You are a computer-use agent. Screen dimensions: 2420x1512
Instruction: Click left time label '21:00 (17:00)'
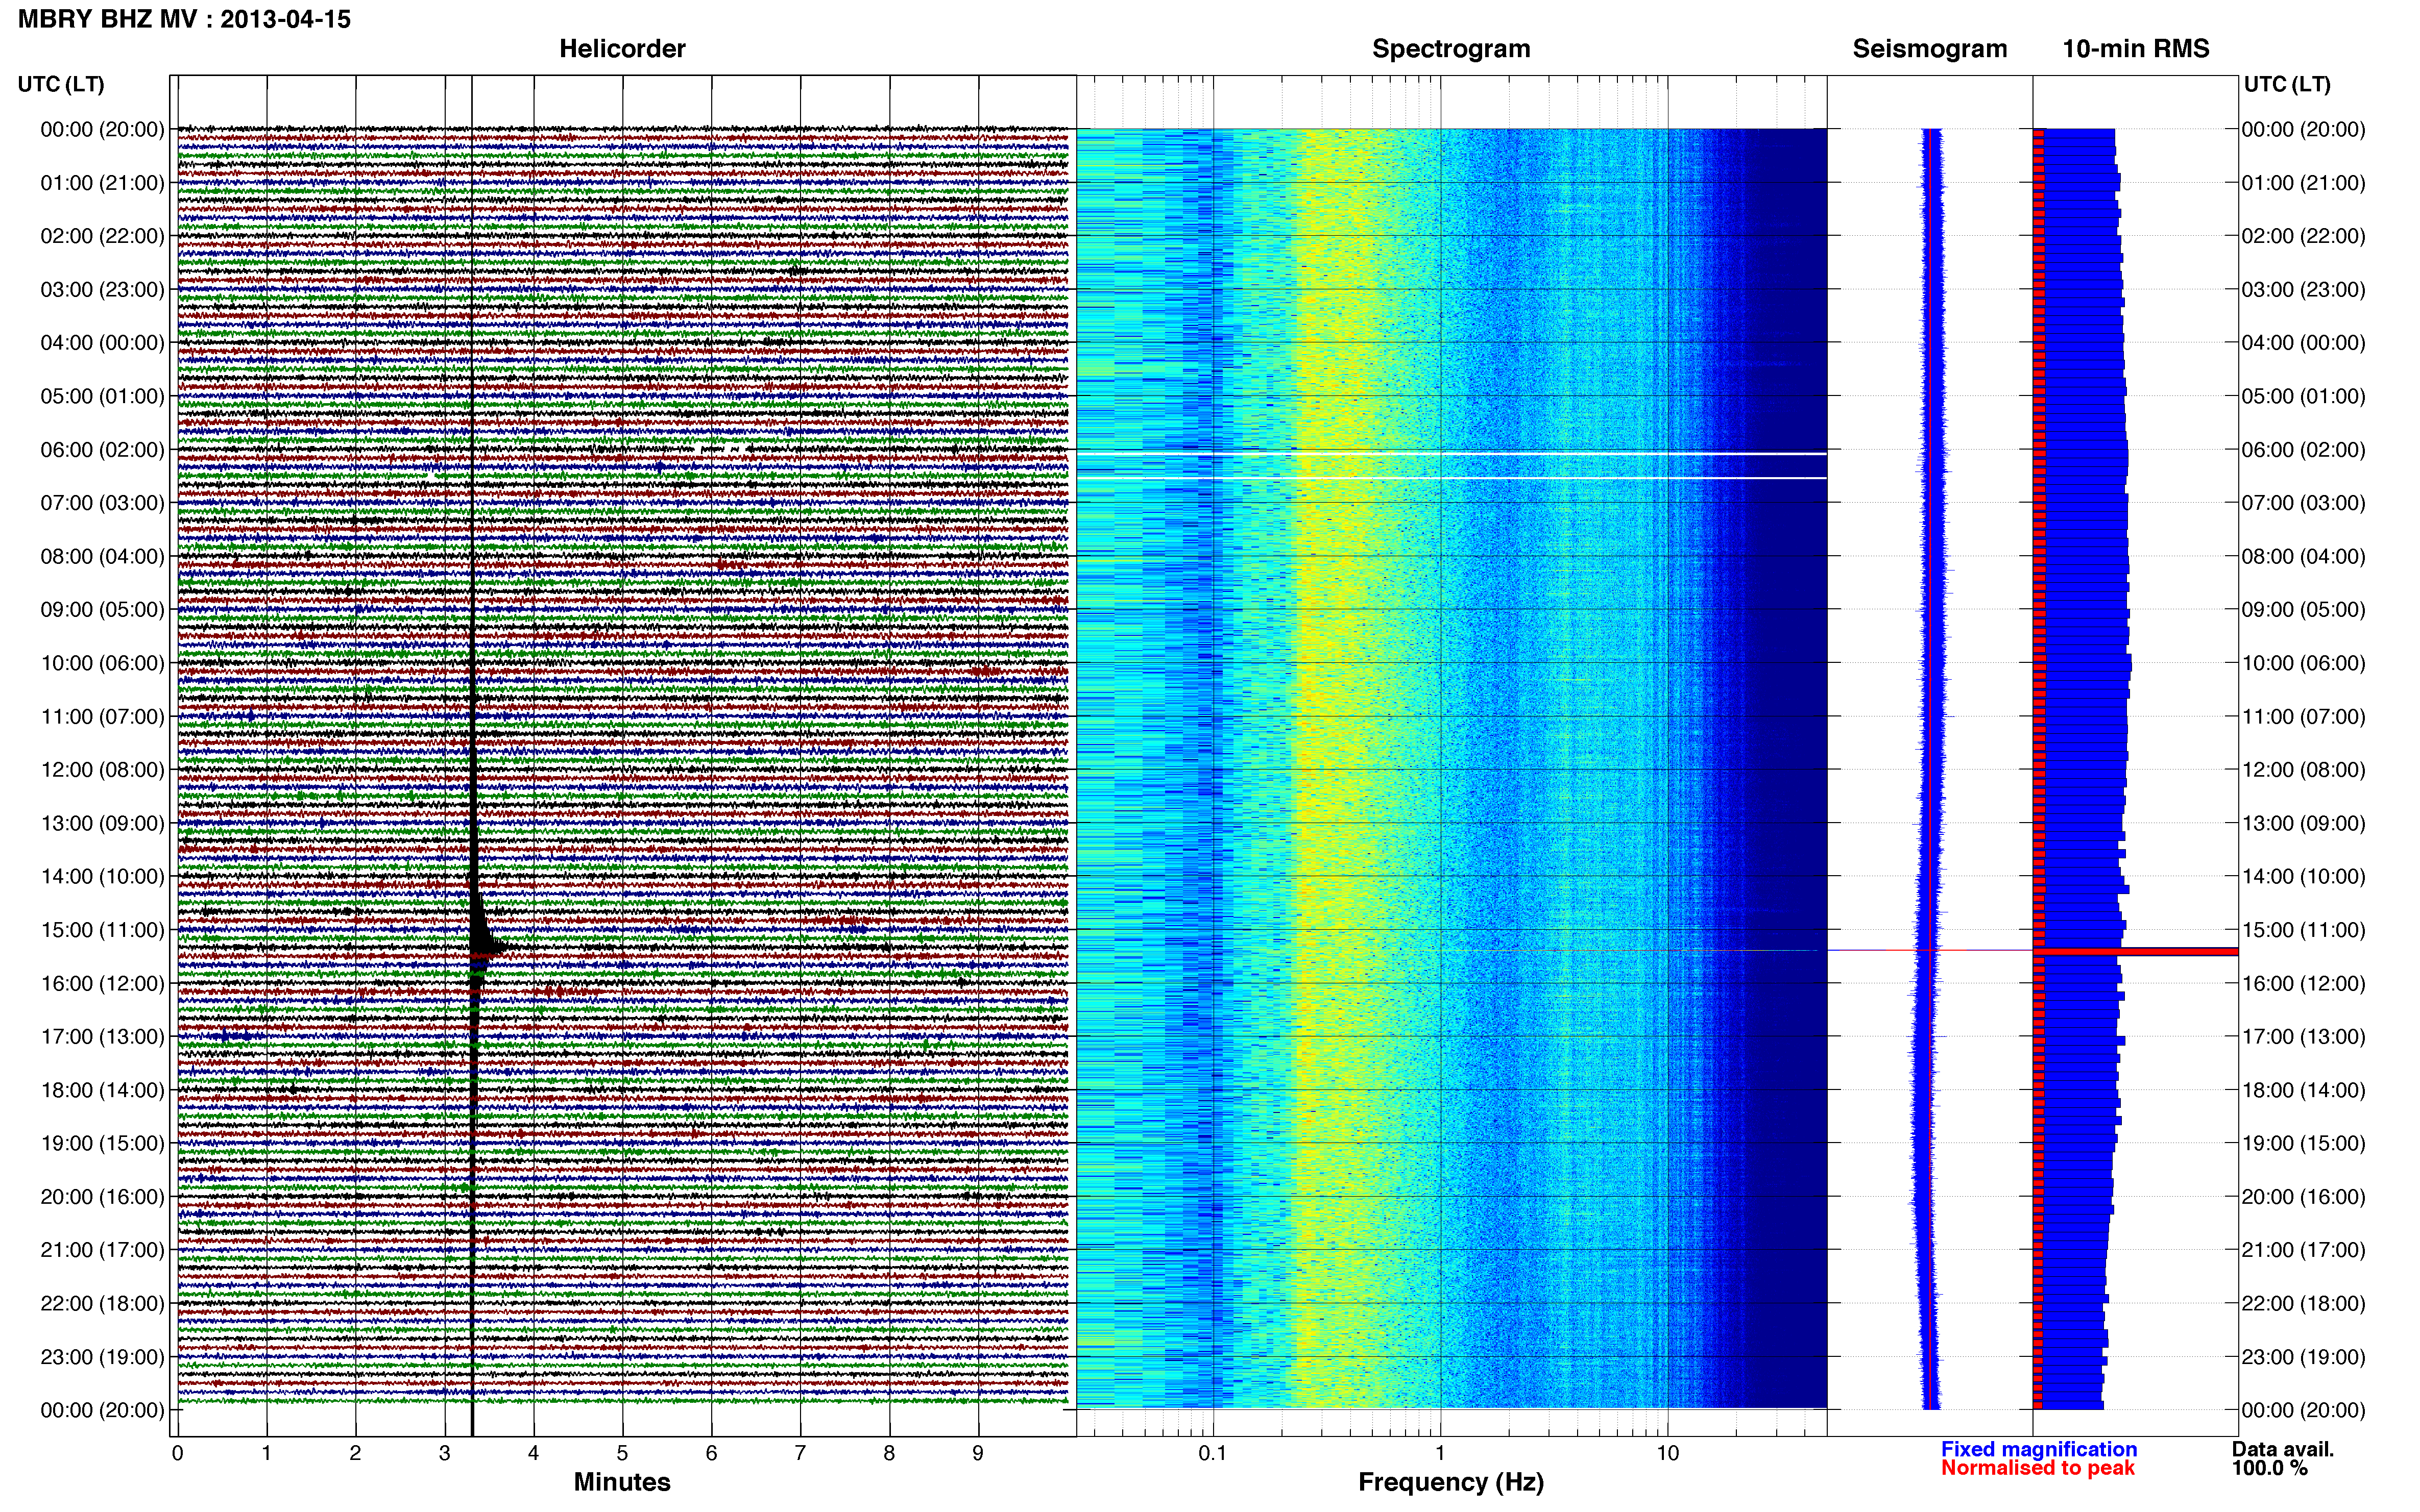tap(102, 1250)
